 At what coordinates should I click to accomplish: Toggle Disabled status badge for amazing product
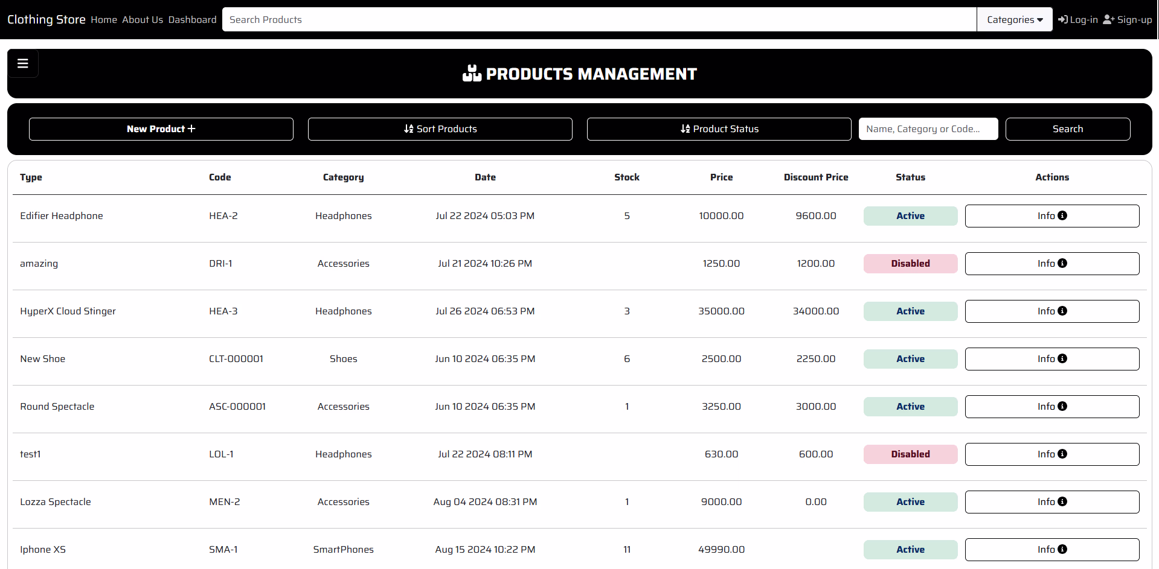click(x=910, y=264)
